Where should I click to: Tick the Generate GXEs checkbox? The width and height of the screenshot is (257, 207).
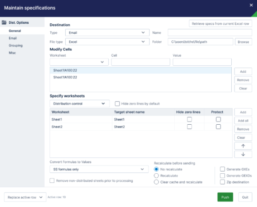click(x=223, y=169)
